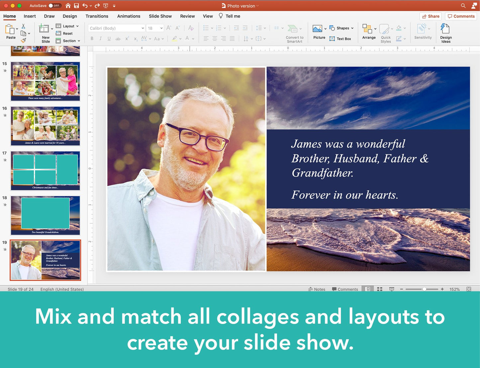Screen dimensions: 480x368
Task: Click the Share button
Action: (431, 16)
